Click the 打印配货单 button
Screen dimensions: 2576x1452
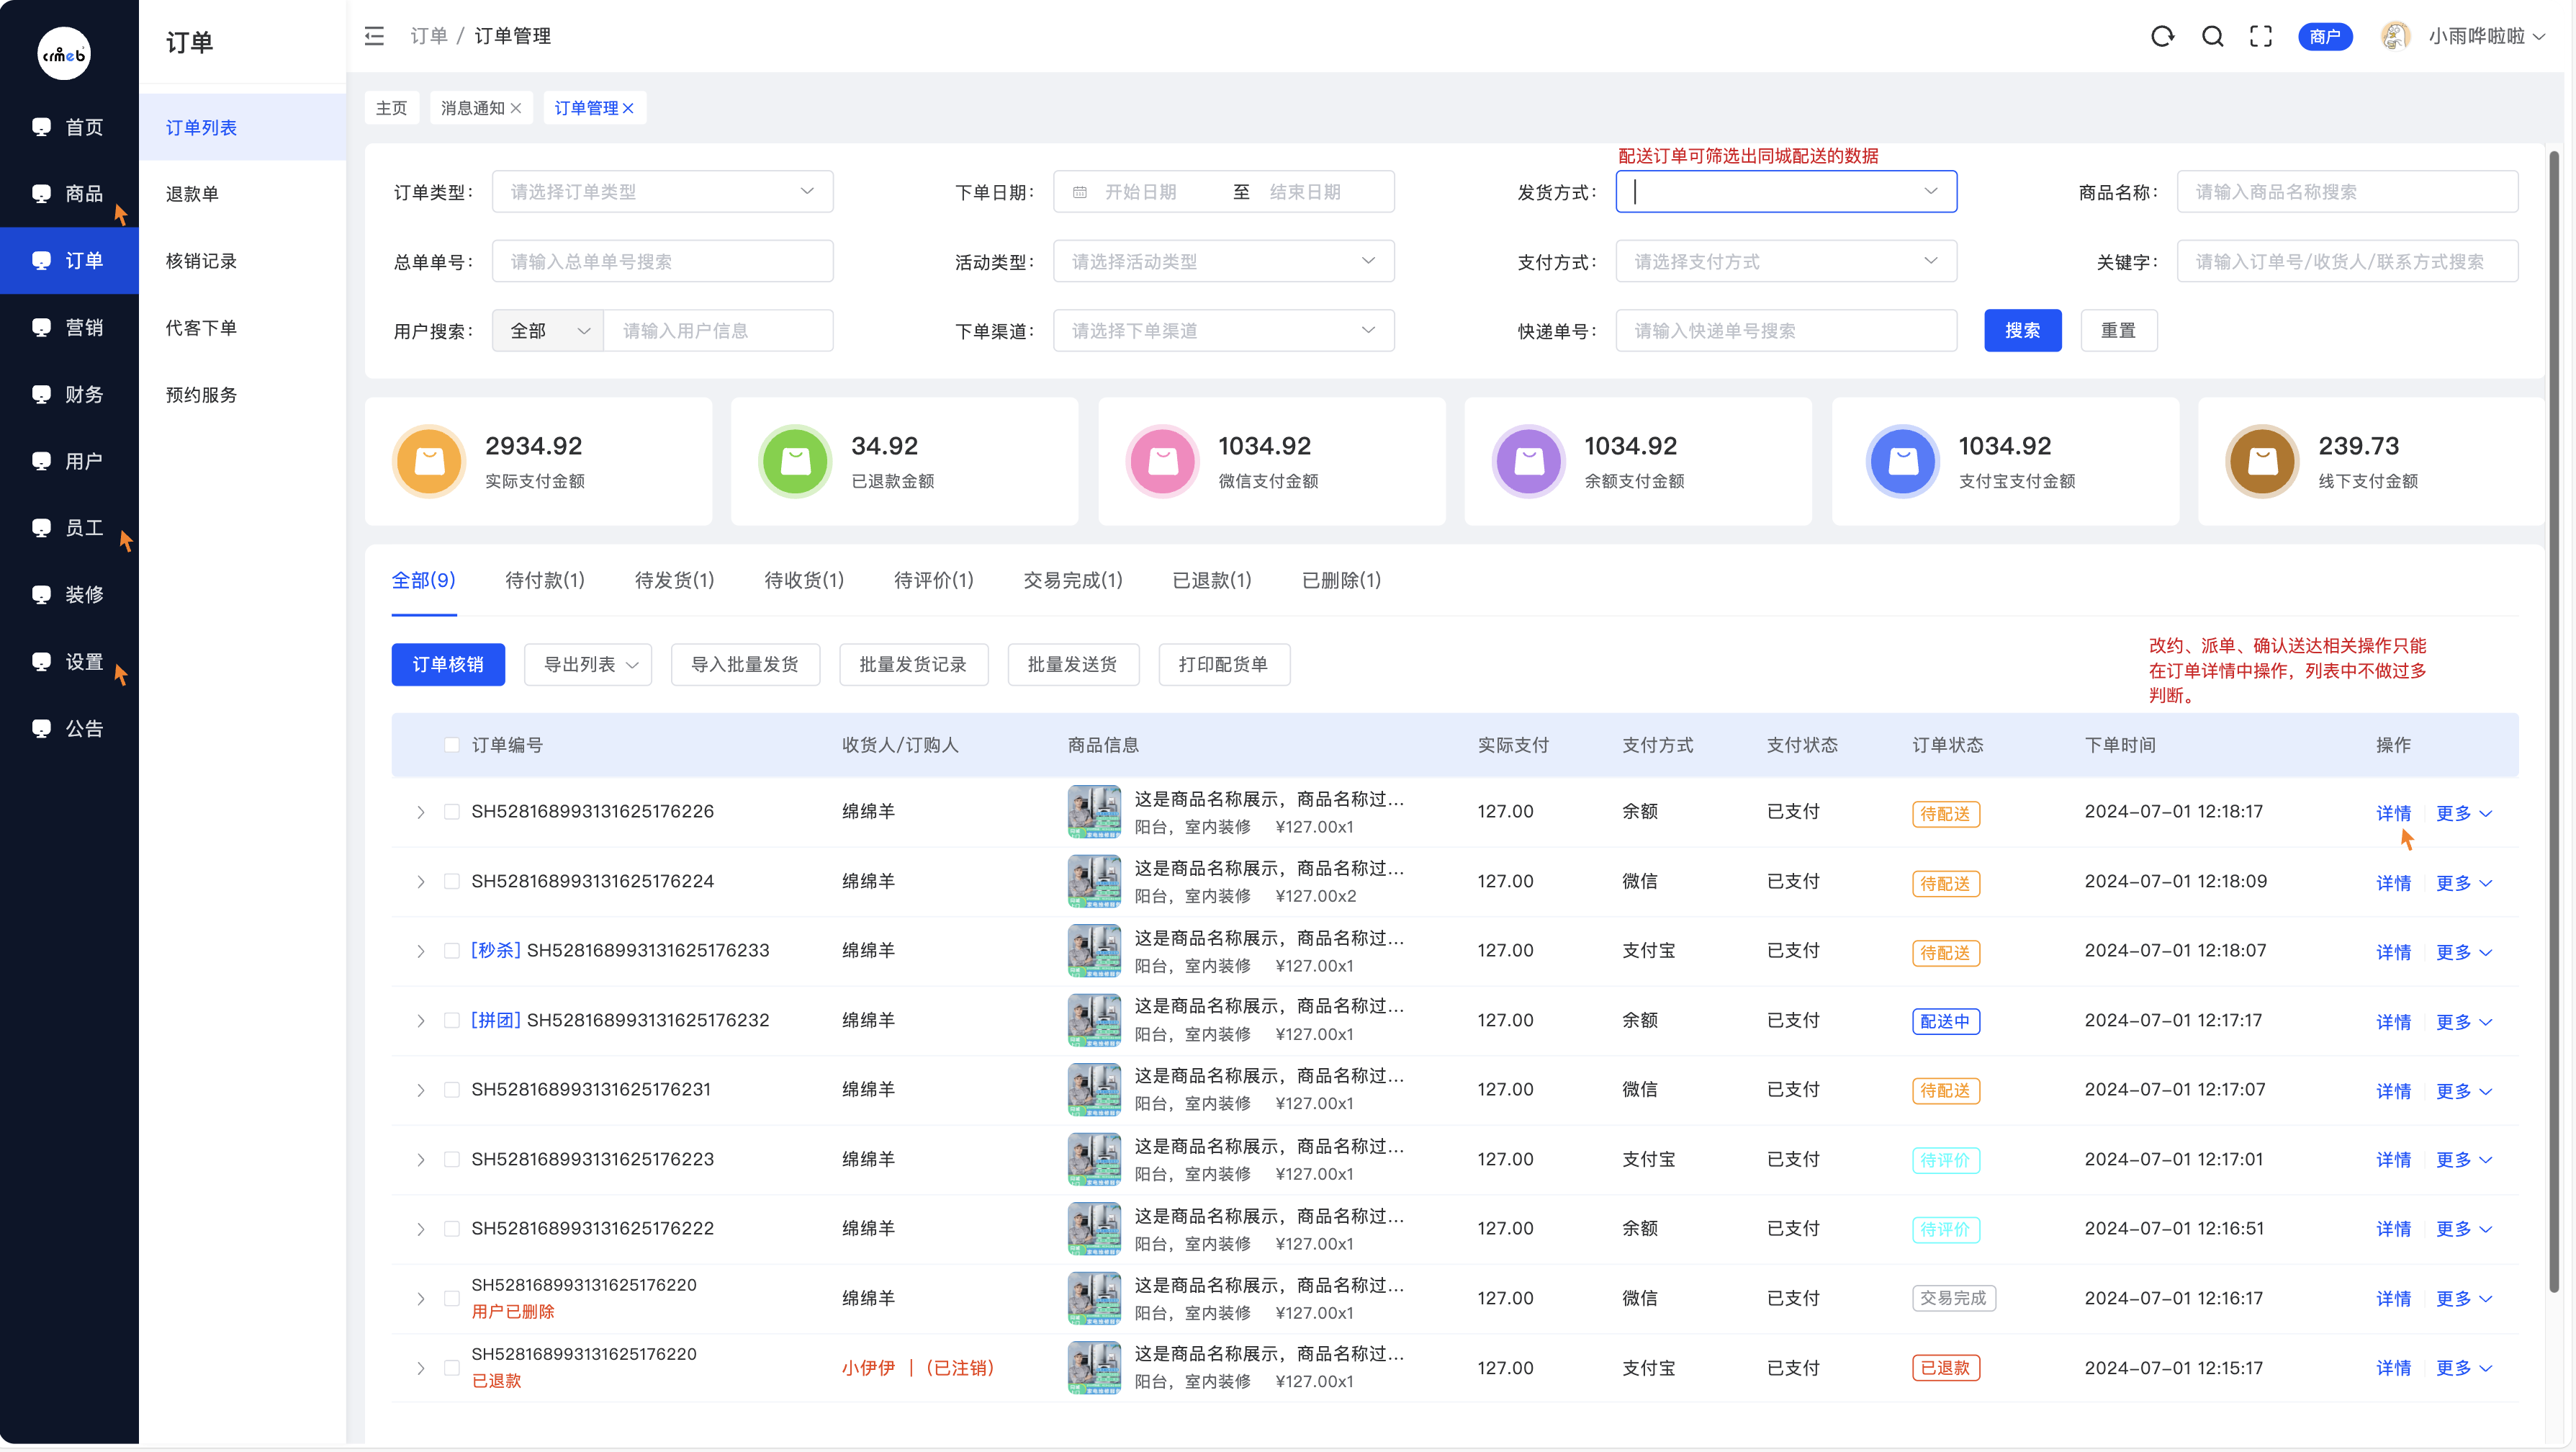1223,665
